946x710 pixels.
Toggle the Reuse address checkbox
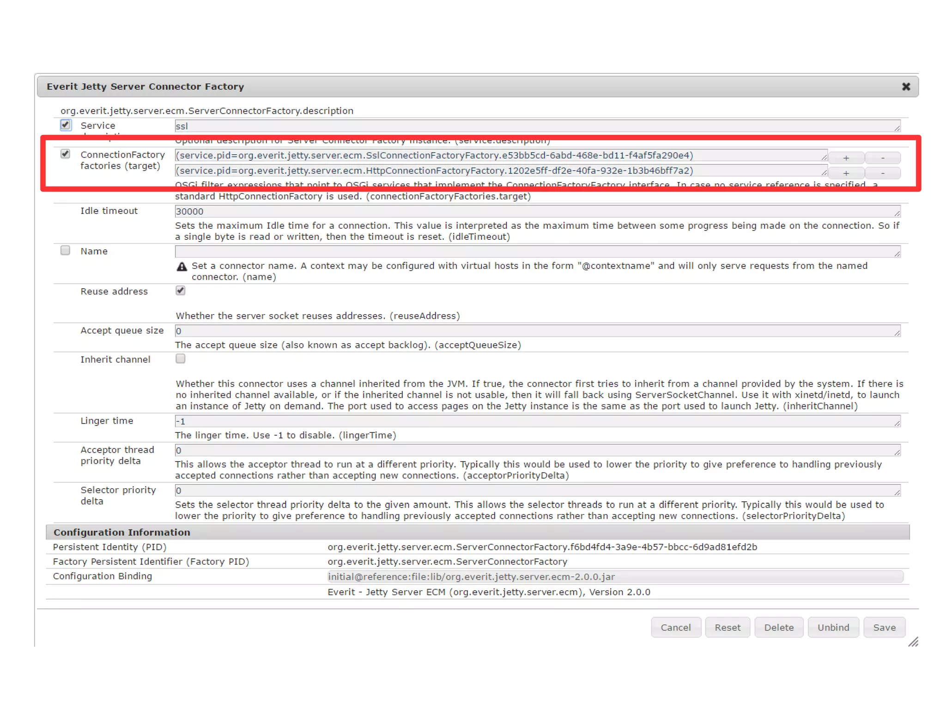tap(181, 291)
